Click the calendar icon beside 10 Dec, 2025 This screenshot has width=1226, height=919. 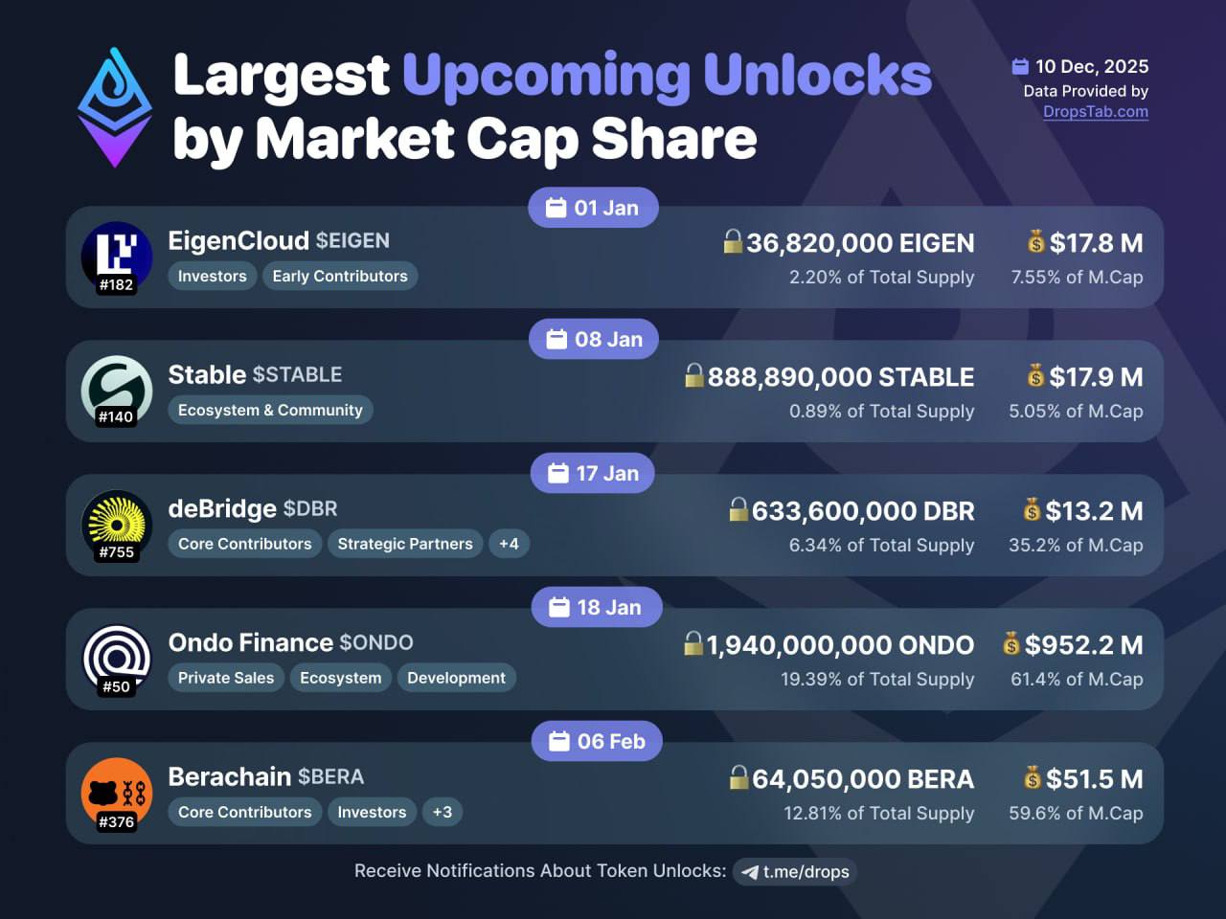click(x=1020, y=66)
